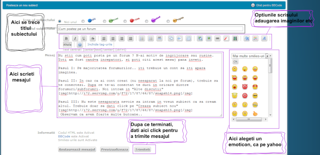Select the 'Nici unul' topic icon radio button

click(x=60, y=21)
